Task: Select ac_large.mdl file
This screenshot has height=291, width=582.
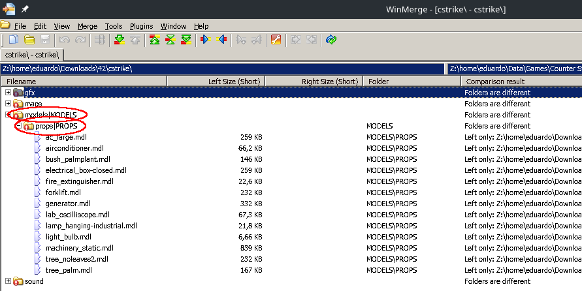Action: tap(66, 137)
